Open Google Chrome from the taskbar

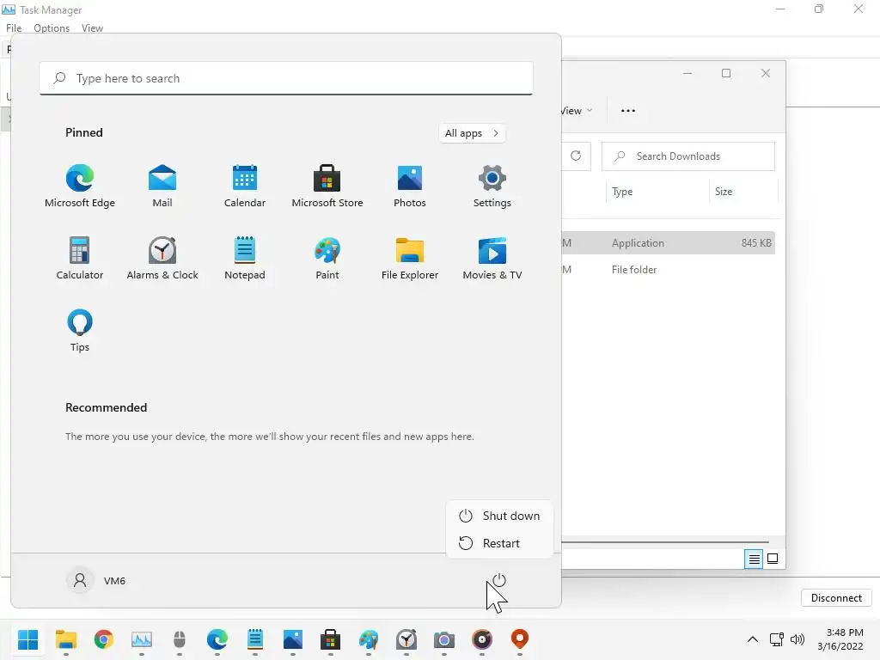[104, 639]
